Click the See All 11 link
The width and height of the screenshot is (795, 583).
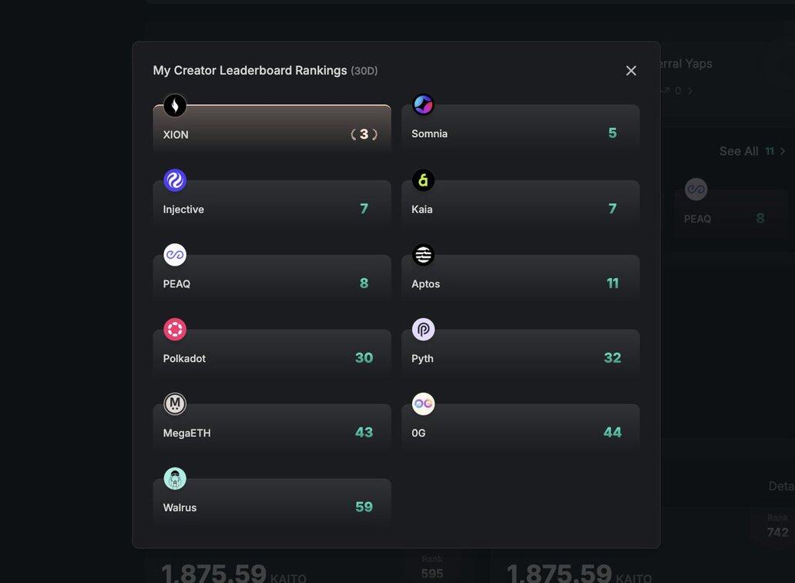[x=746, y=151]
